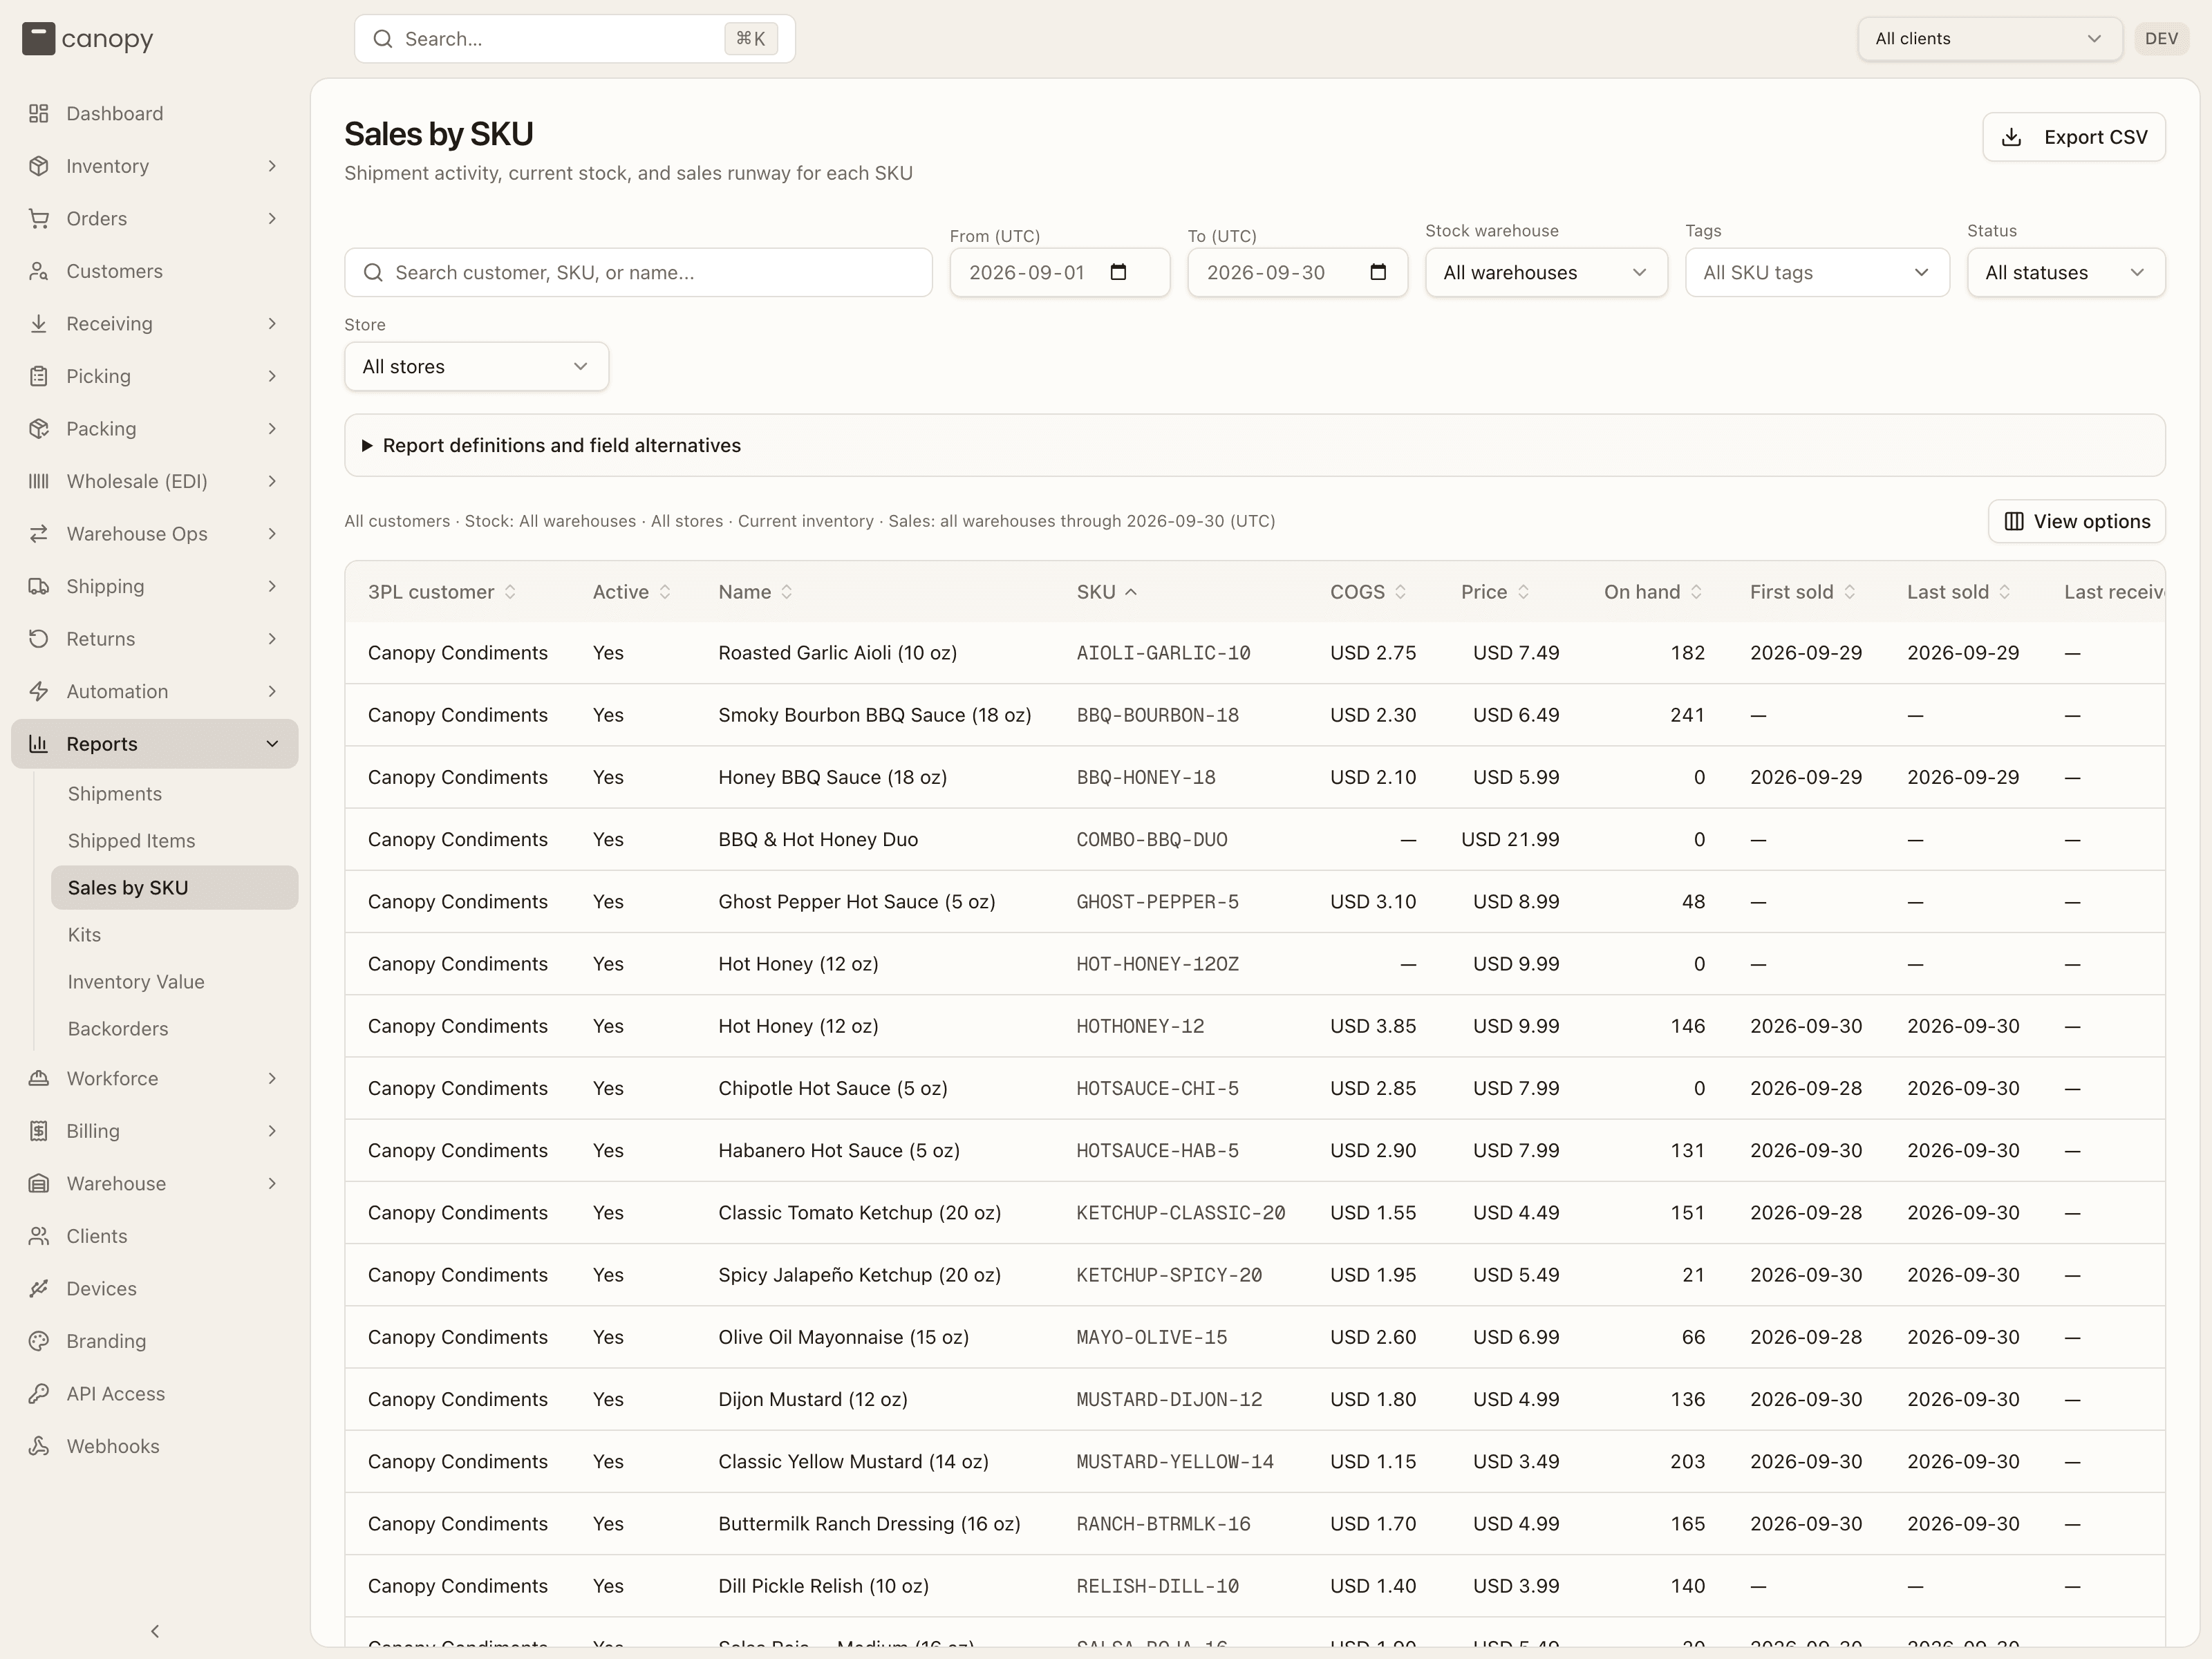Sort by the On hand column

click(1653, 592)
